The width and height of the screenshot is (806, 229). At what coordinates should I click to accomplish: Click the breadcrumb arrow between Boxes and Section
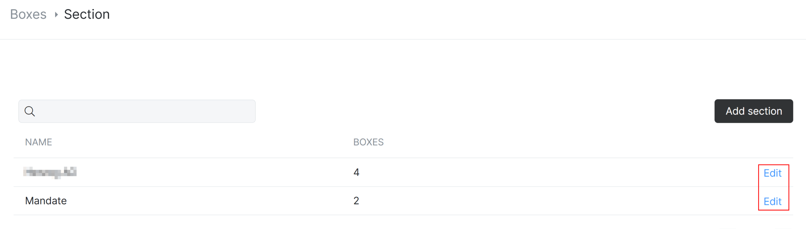[x=56, y=14]
